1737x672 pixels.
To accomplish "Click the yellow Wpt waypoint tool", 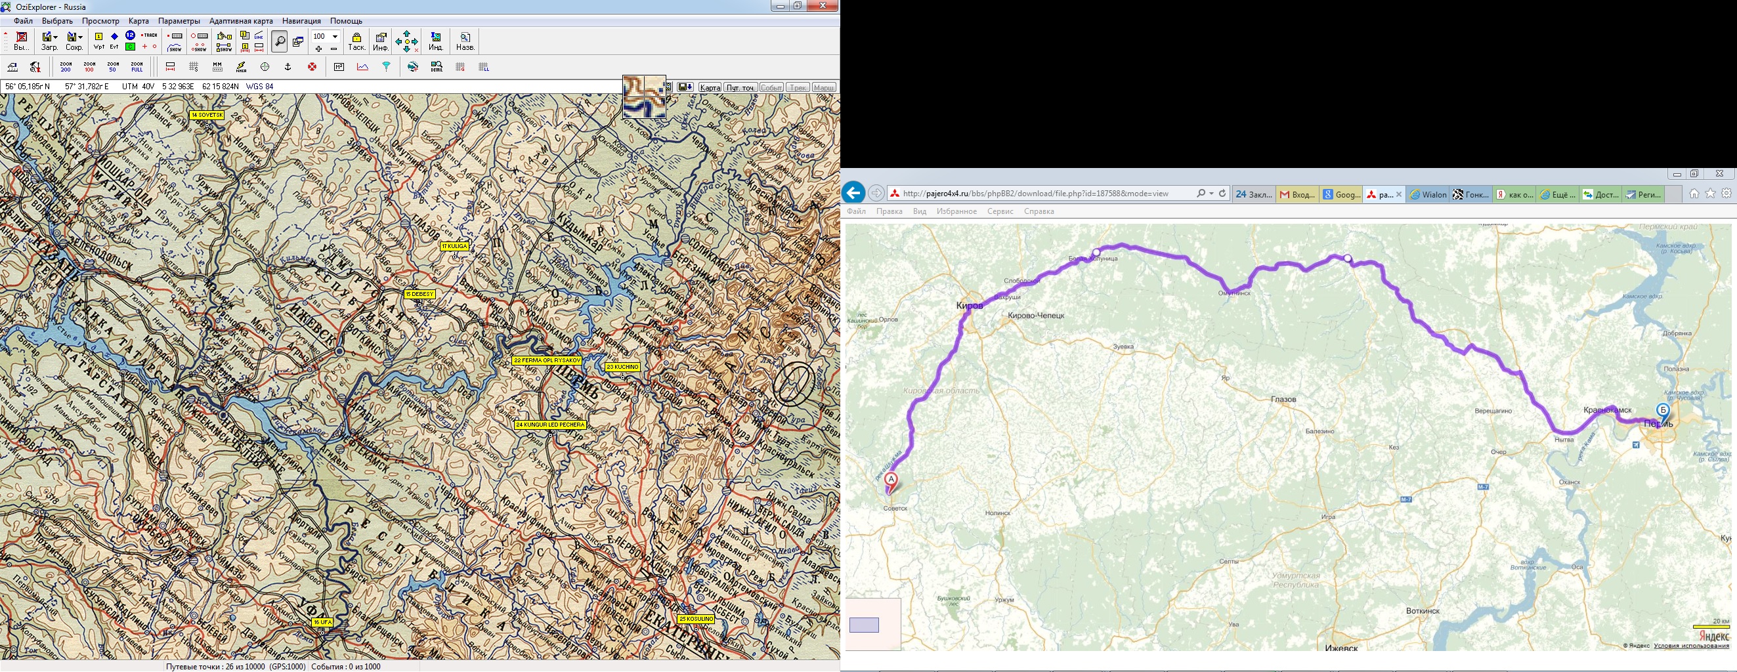I will point(98,41).
